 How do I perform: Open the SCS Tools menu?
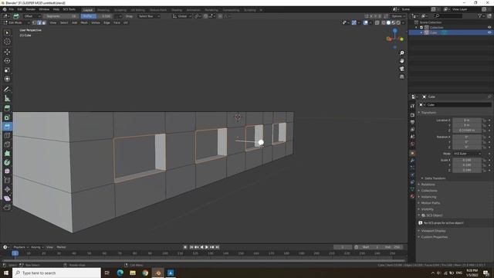(69, 9)
